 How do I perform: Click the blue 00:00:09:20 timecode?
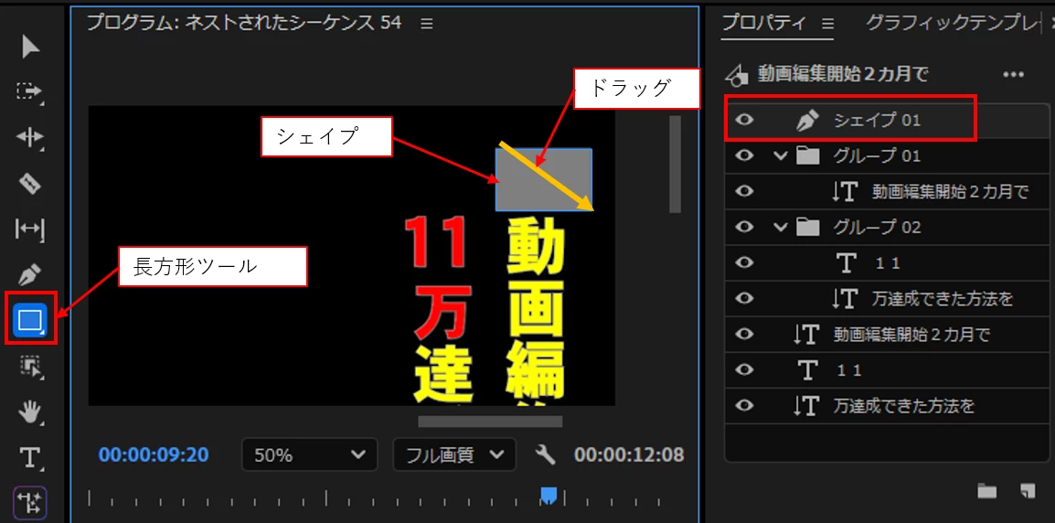(x=154, y=455)
